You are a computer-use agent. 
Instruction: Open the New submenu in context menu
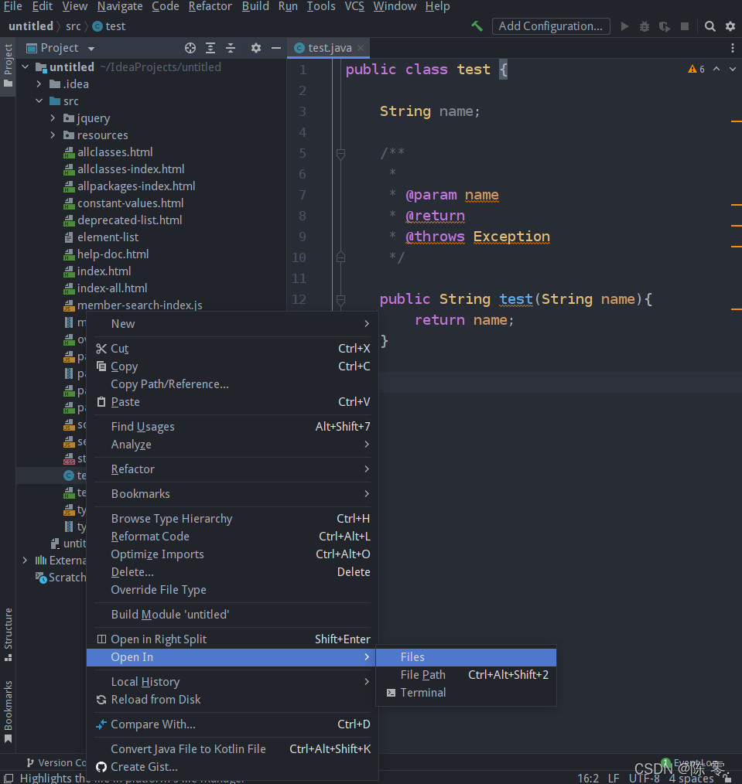pyautogui.click(x=233, y=323)
